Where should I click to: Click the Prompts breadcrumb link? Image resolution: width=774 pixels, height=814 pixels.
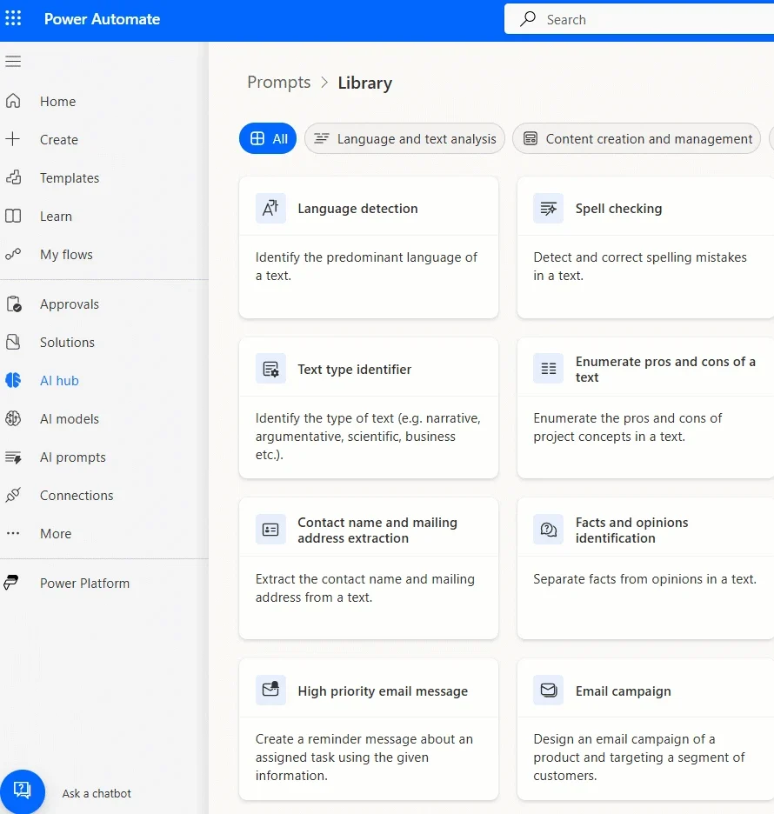pyautogui.click(x=278, y=83)
